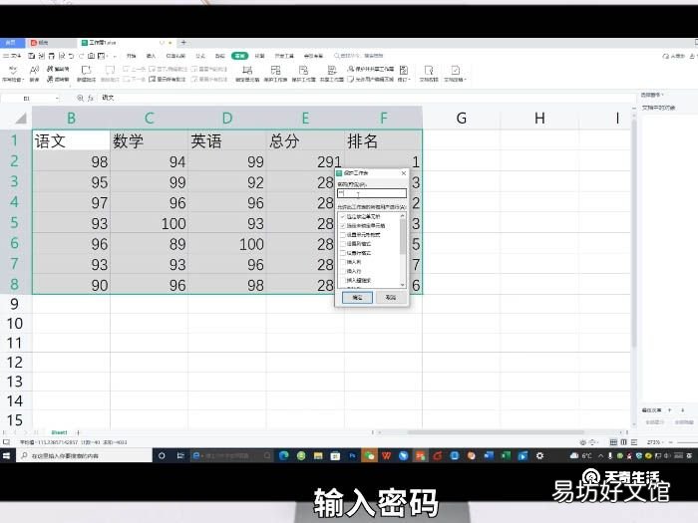Close the protect sheet dialog
The height and width of the screenshot is (523, 698).
[403, 173]
